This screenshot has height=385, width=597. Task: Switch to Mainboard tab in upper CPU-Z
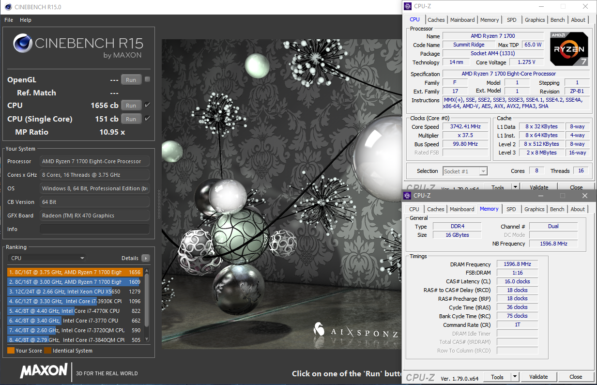click(462, 20)
